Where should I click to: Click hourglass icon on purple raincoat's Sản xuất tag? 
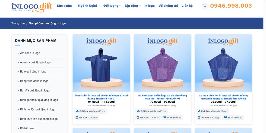(138, 117)
